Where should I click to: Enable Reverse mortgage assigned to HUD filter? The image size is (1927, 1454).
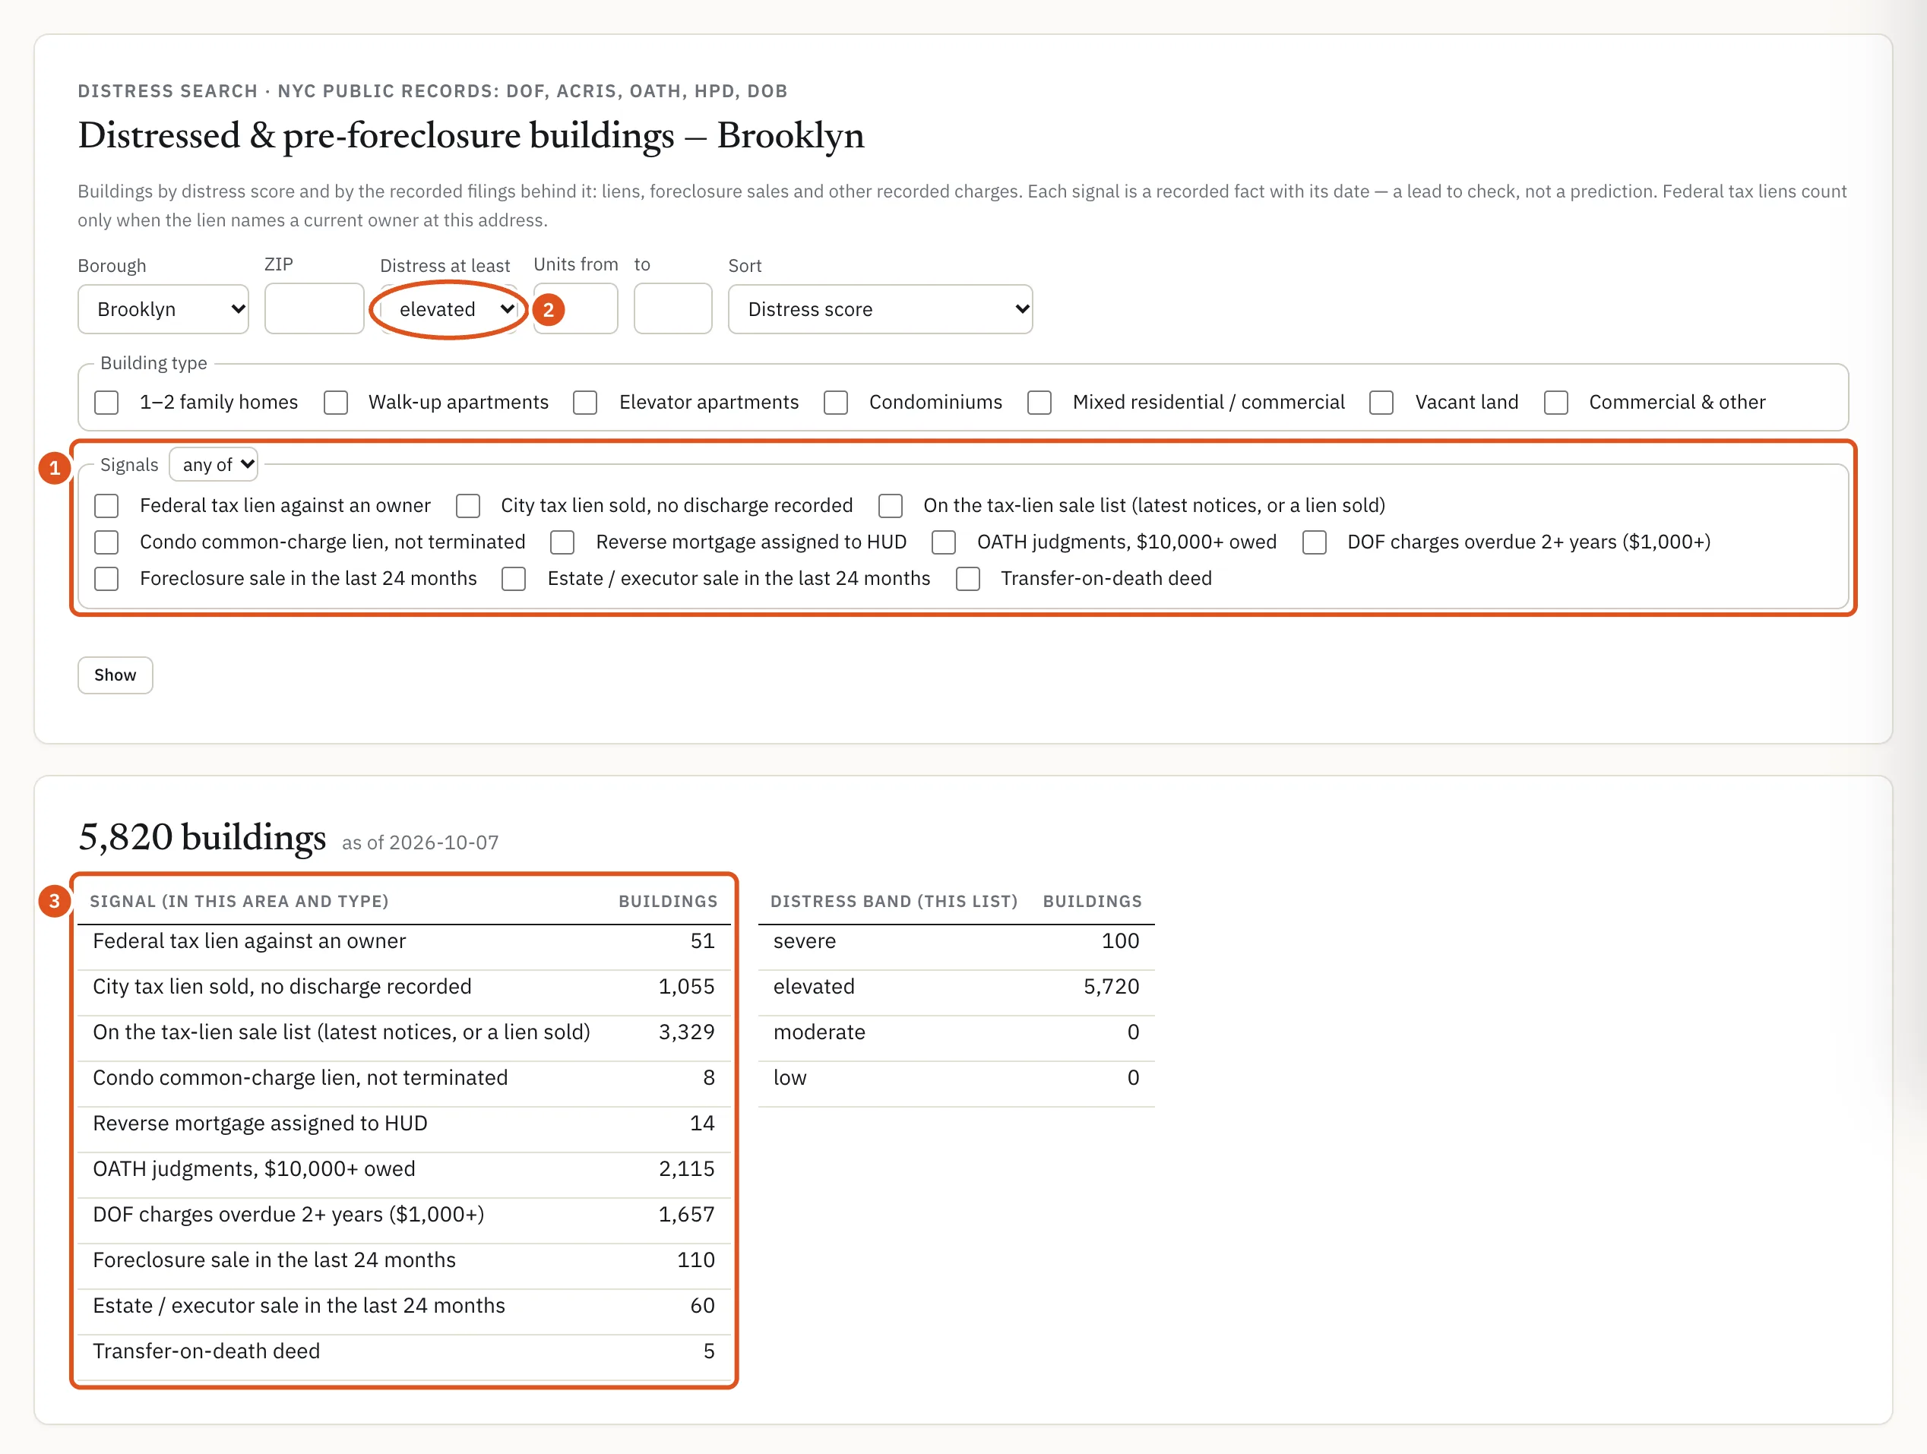click(x=563, y=542)
